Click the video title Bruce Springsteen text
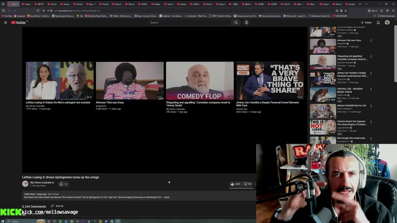Image resolution: width=397 pixels, height=223 pixels. coord(60,177)
